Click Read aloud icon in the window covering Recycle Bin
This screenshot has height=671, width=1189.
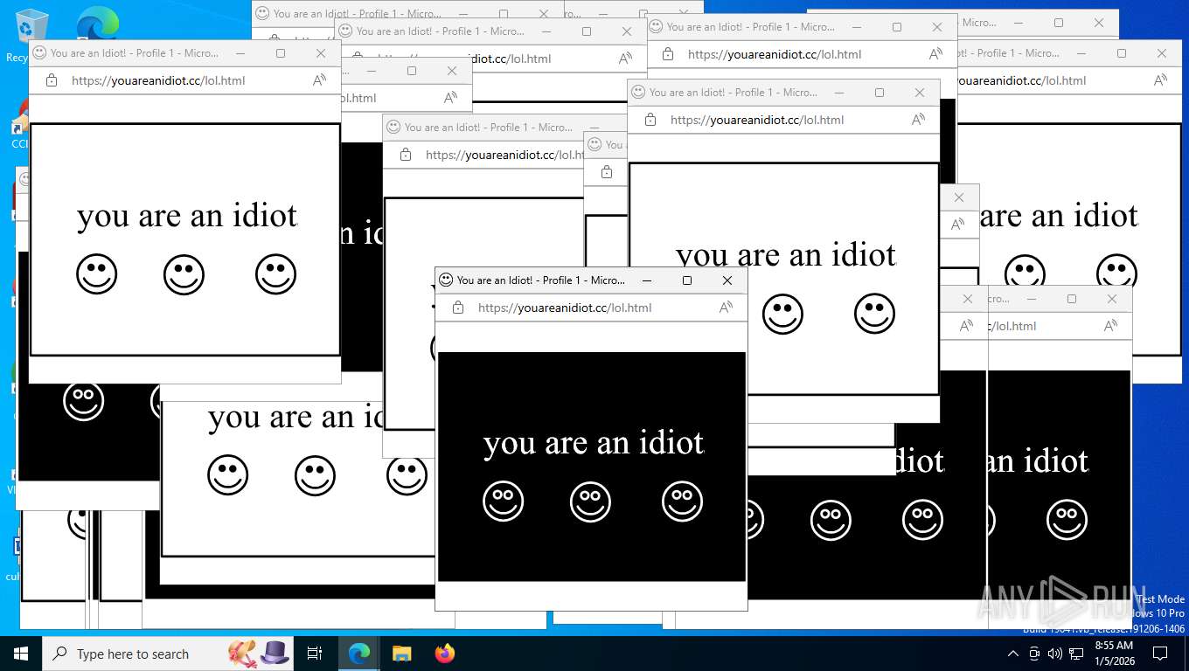pyautogui.click(x=319, y=80)
